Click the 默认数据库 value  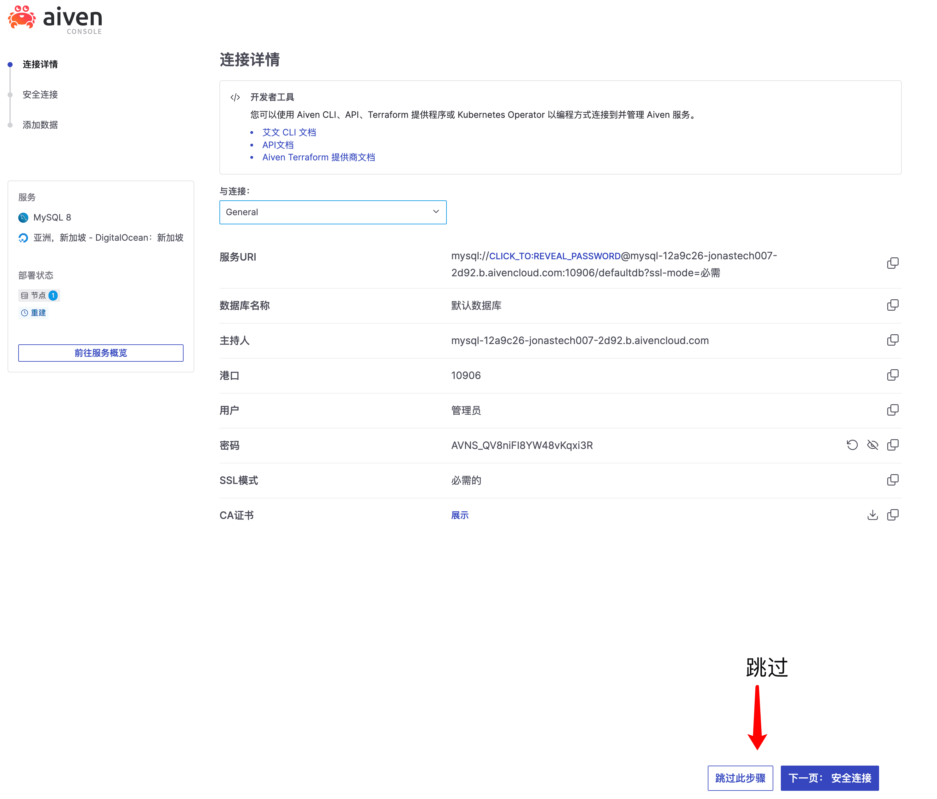click(x=476, y=305)
